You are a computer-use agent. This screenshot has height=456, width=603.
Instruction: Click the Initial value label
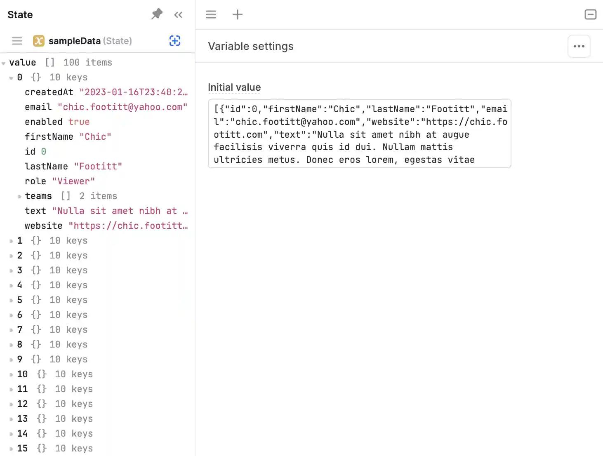[234, 87]
